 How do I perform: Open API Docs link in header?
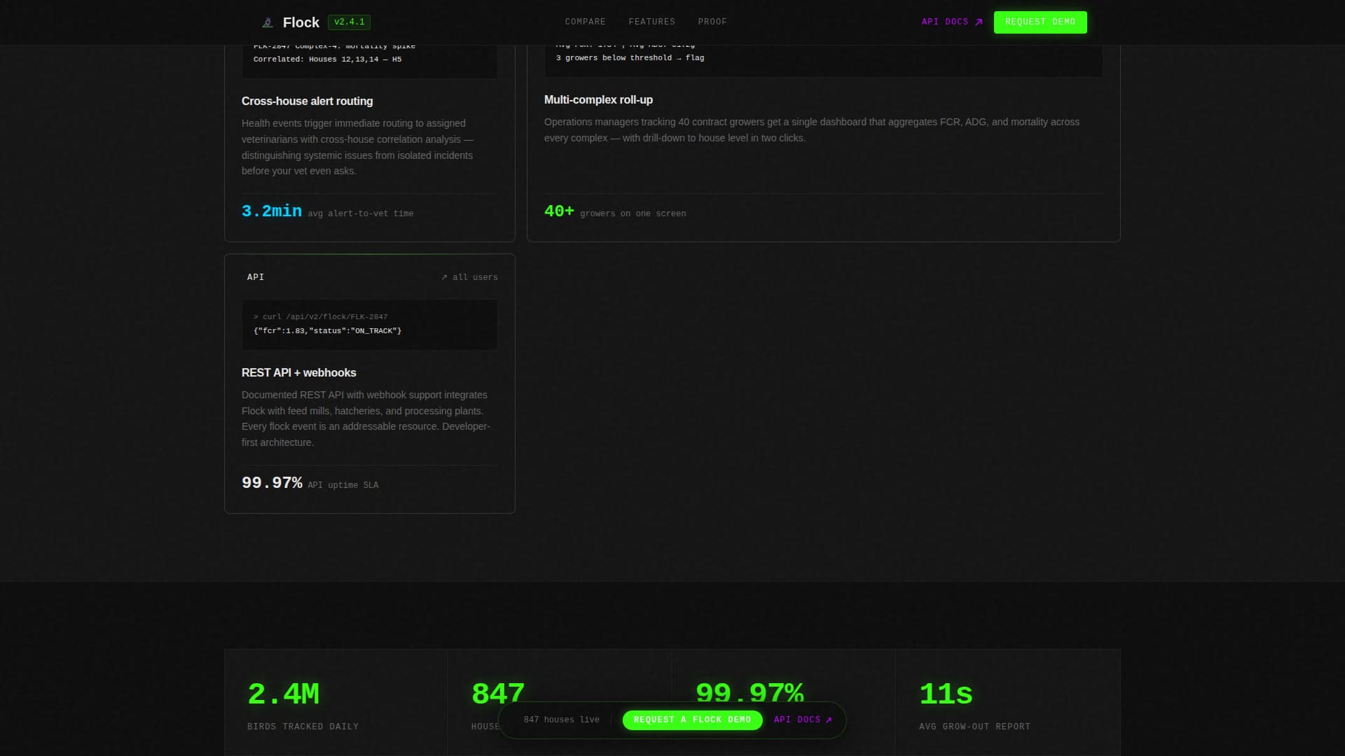(952, 22)
